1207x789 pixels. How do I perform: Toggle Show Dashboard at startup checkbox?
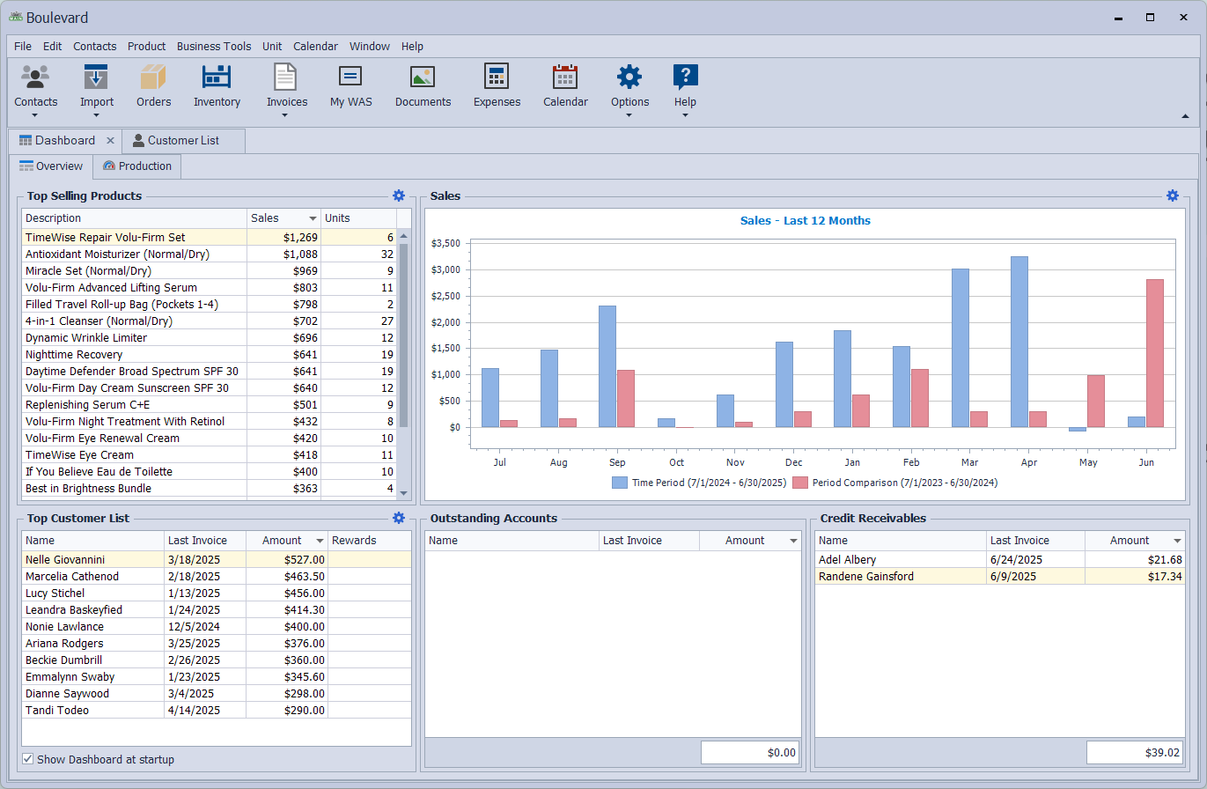(x=28, y=759)
